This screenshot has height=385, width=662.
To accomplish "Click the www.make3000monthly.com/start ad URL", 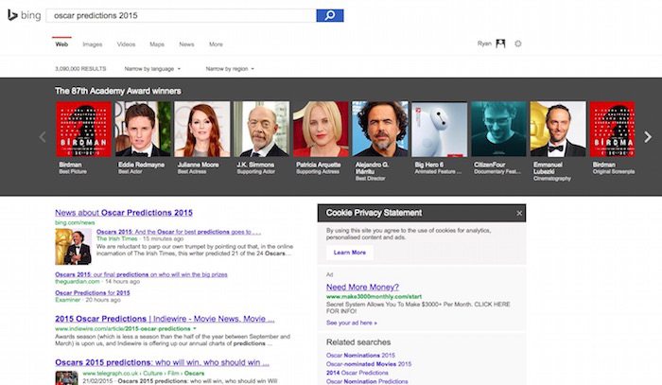I will [x=375, y=297].
